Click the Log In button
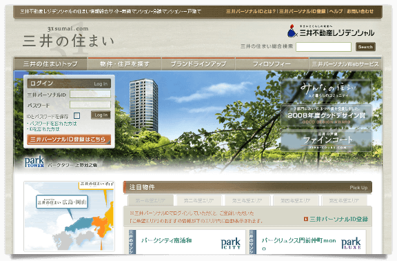The image size is (397, 261). 101,115
